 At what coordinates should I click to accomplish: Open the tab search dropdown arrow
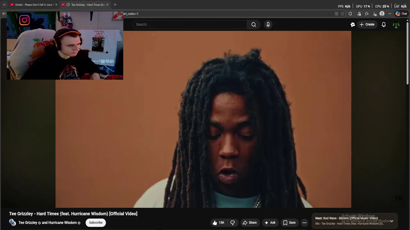tap(4, 5)
